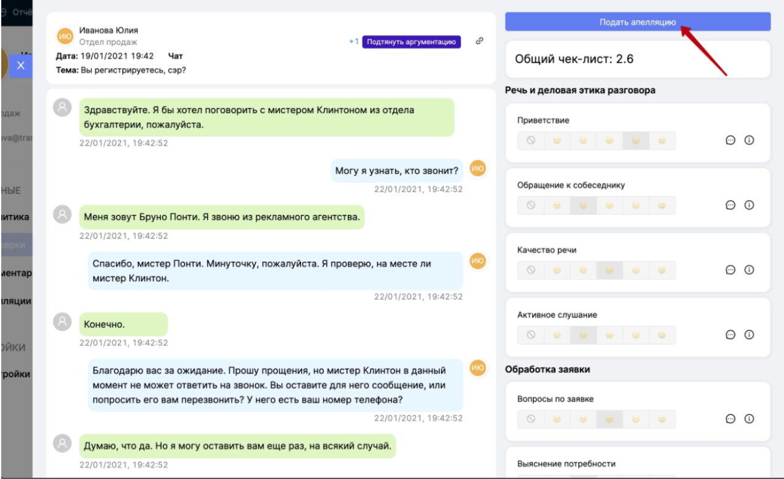The image size is (784, 479).
Task: Open the Аналитика section in sidebar
Action: (16, 217)
